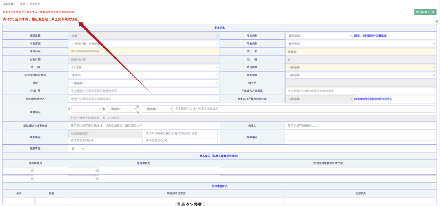This screenshot has width=440, height=206.
Task: Open second row end-date calendar icon
Action: [x=97, y=179]
